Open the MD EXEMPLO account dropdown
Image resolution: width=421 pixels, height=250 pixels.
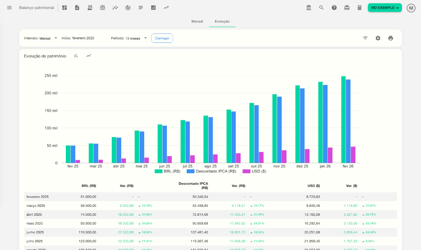tap(384, 8)
